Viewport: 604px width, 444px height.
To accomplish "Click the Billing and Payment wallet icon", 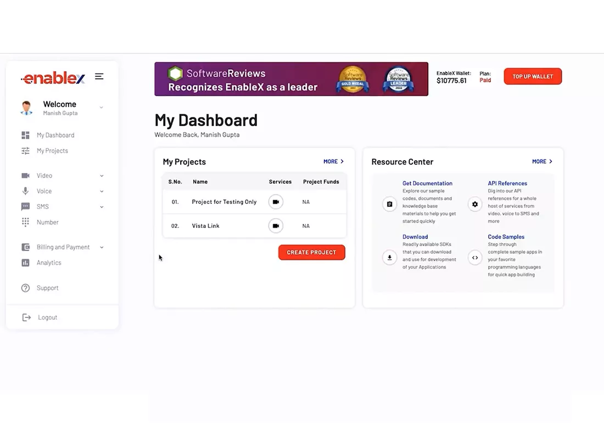I will click(25, 247).
